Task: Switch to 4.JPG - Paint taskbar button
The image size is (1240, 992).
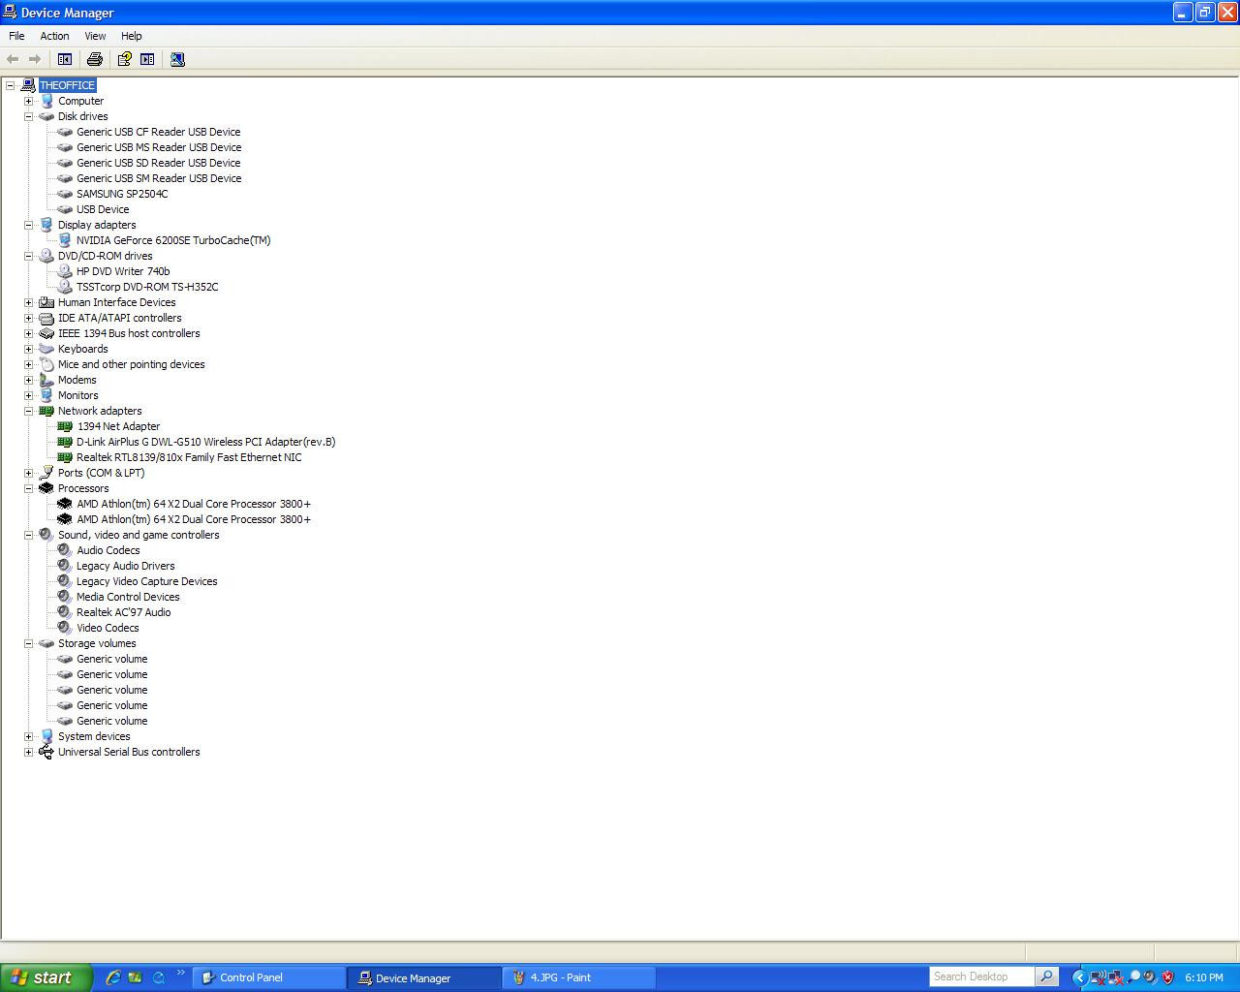Action: tap(579, 977)
